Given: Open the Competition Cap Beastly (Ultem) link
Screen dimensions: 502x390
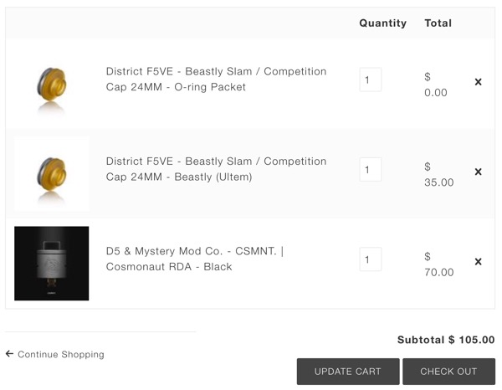Looking at the screenshot, I should point(216,168).
